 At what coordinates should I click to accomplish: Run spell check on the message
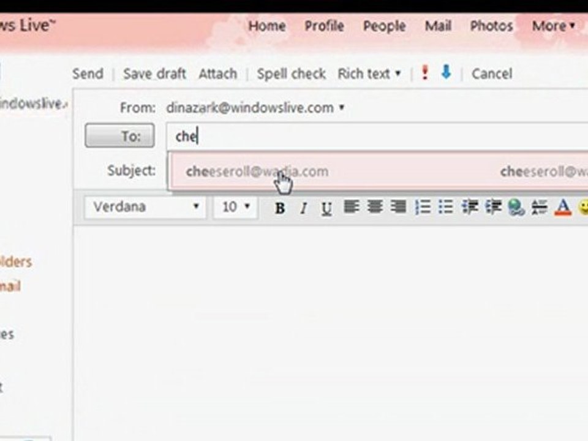pos(292,73)
